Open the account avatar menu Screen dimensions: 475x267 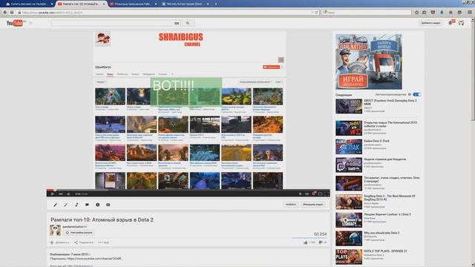click(461, 23)
